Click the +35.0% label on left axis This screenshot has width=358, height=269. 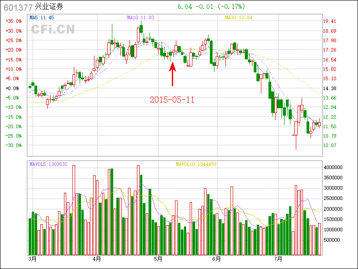[13, 21]
